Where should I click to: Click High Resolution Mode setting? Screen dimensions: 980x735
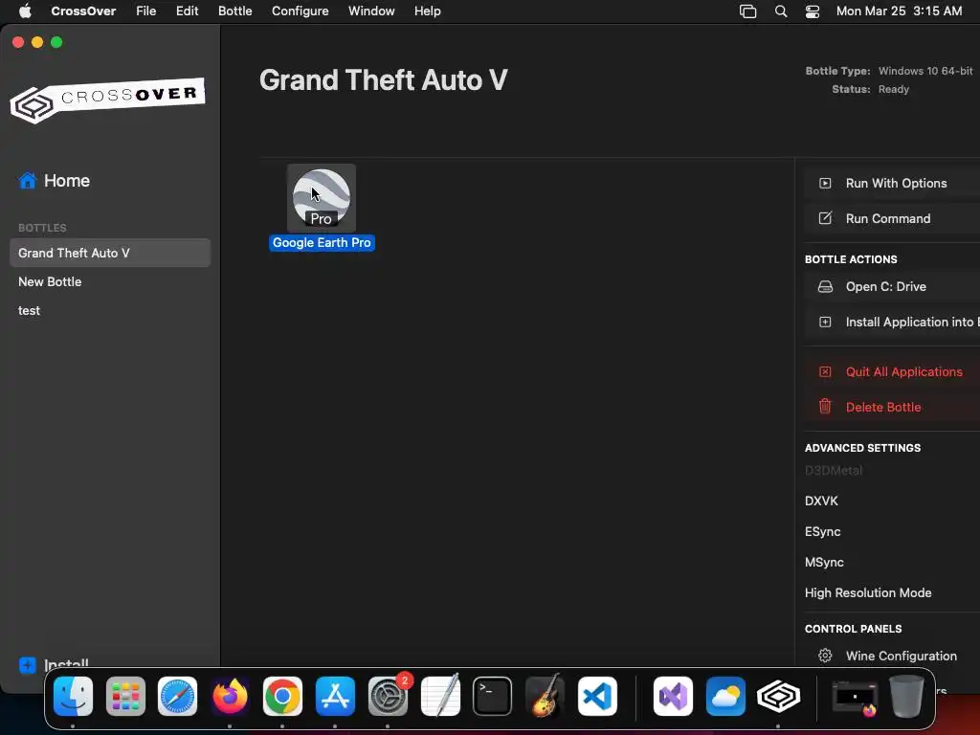[x=868, y=593]
